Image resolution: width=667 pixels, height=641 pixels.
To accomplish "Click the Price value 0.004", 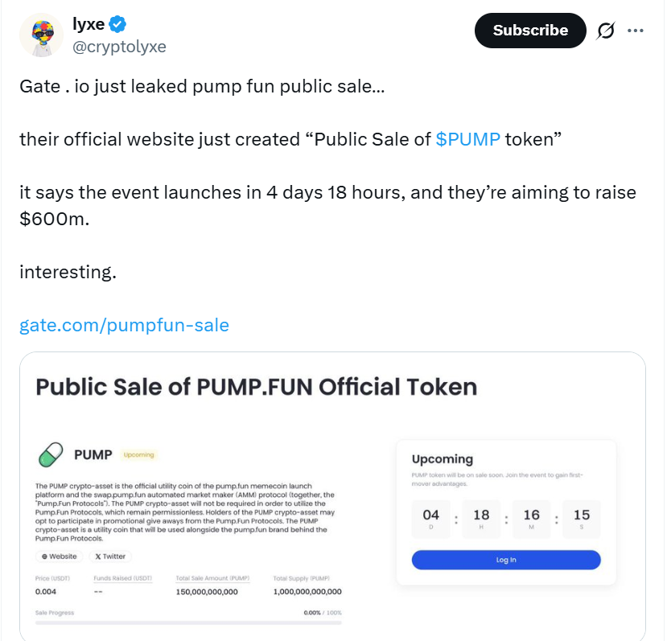I will 46,592.
